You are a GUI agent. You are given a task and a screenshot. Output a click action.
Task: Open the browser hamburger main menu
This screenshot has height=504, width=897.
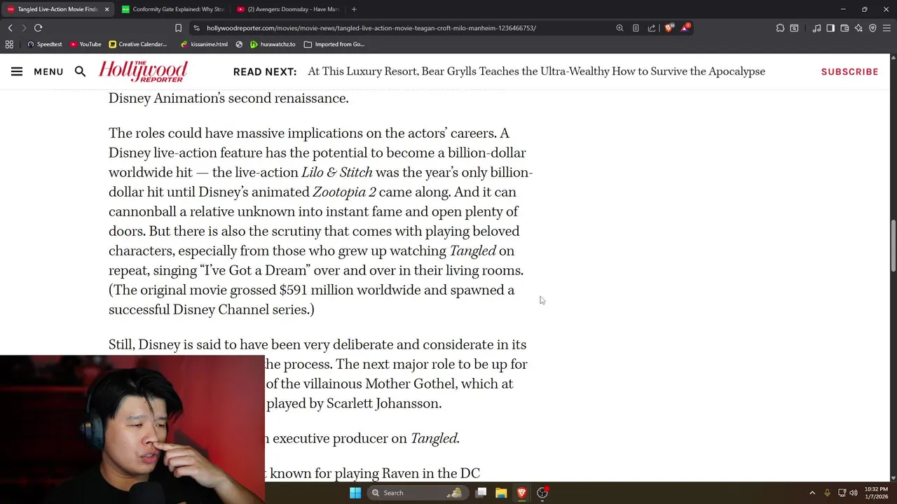click(x=886, y=28)
